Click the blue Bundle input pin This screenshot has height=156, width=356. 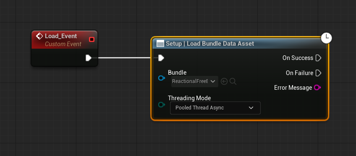pos(161,78)
